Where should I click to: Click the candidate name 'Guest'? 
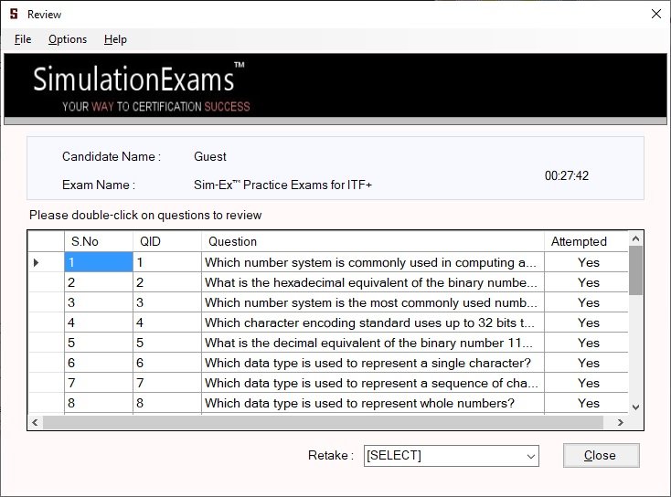pyautogui.click(x=209, y=156)
